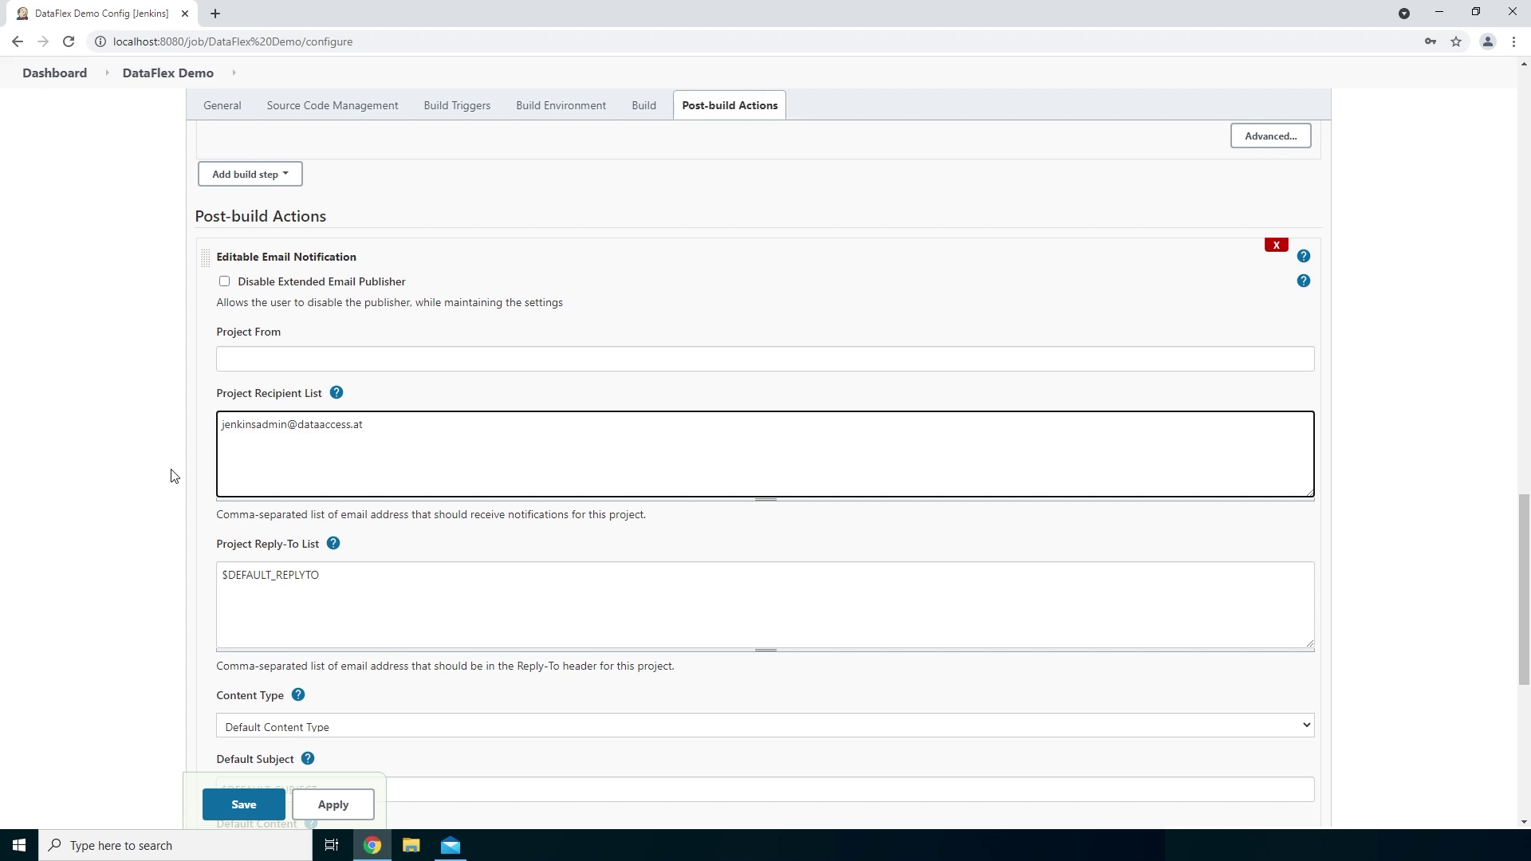Viewport: 1531px width, 861px height.
Task: Click the Apply button
Action: click(333, 804)
